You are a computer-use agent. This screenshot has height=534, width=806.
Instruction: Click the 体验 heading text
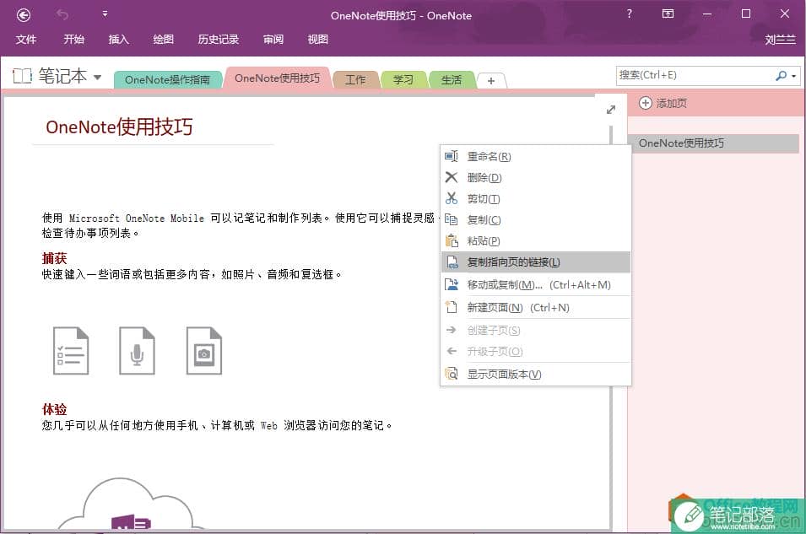55,409
